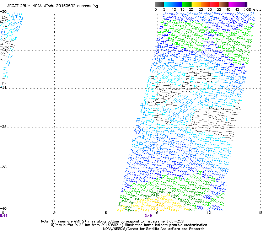Click the green 15-20 knots legend segment
The width and height of the screenshot is (263, 231).
pyautogui.click(x=187, y=4)
